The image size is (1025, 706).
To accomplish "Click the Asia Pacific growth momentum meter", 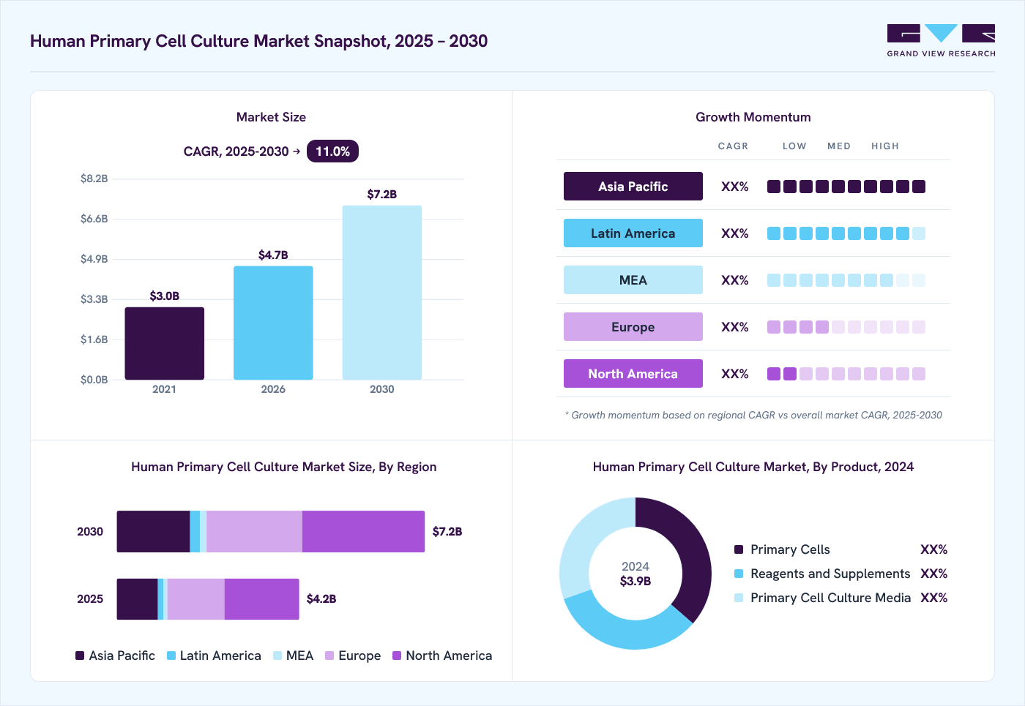I will click(x=846, y=187).
